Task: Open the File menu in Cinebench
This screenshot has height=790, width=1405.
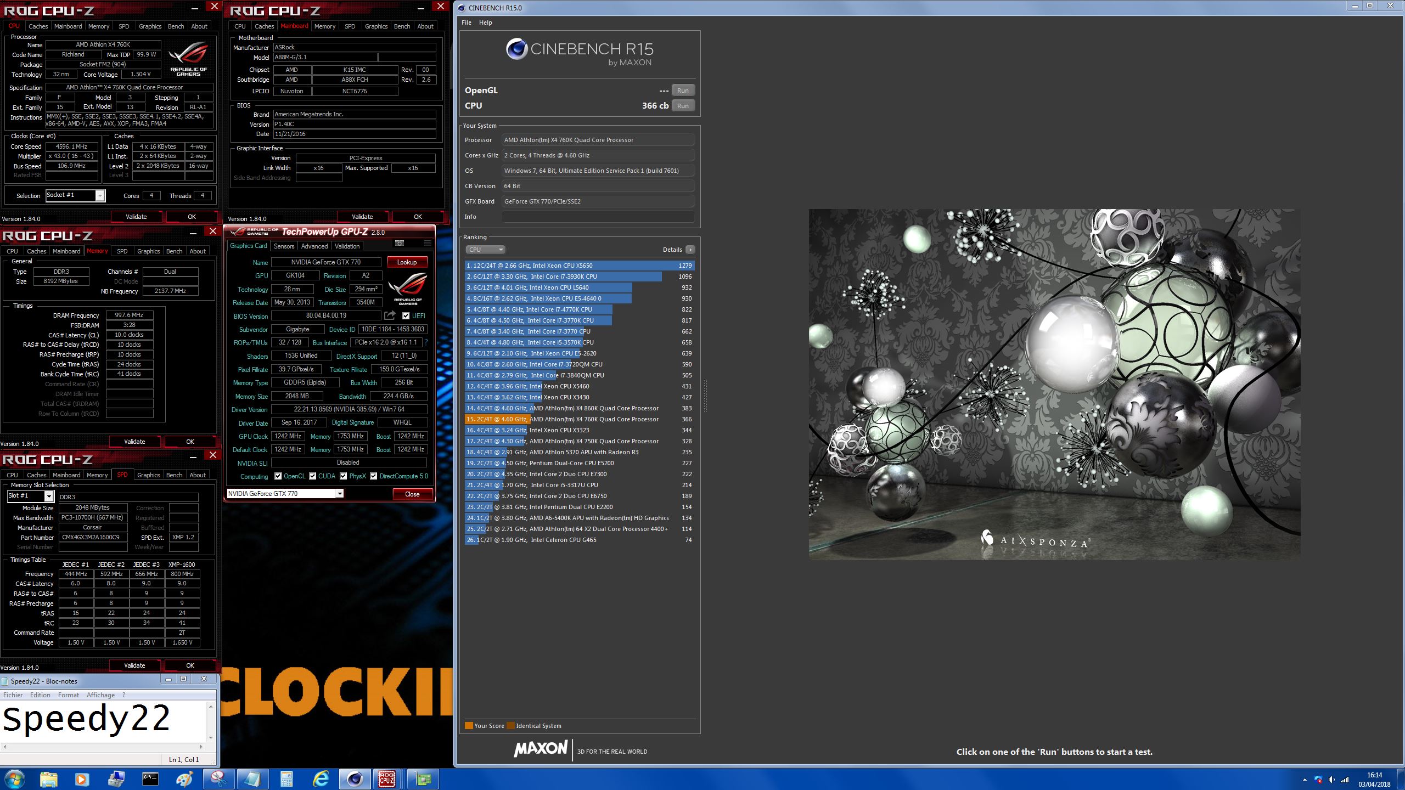Action: pyautogui.click(x=467, y=22)
